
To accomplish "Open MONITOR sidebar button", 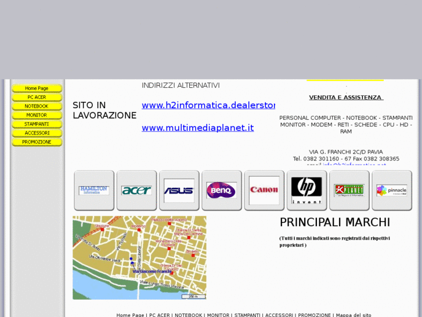I will tap(37, 115).
